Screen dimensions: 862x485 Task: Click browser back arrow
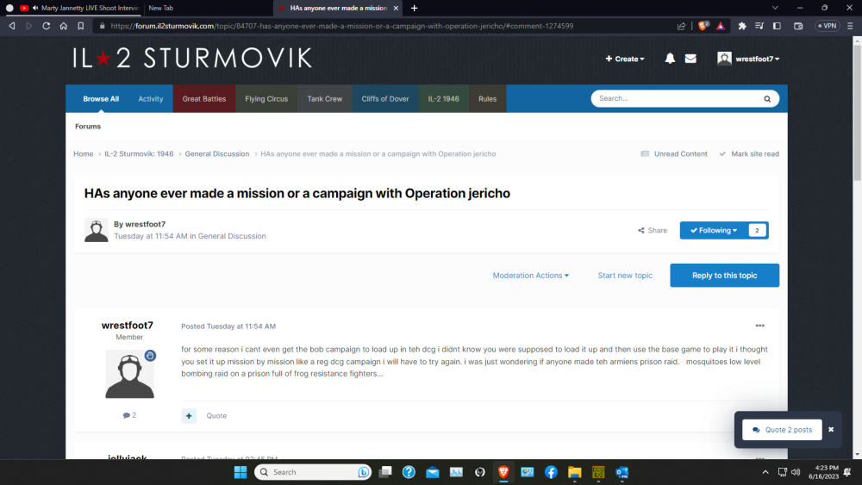[x=11, y=26]
